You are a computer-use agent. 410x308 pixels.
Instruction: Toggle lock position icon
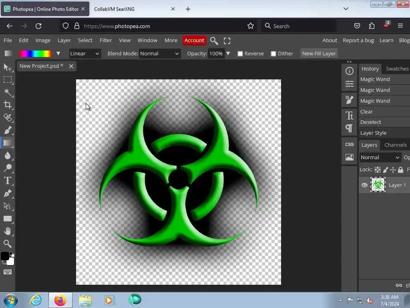click(x=393, y=170)
